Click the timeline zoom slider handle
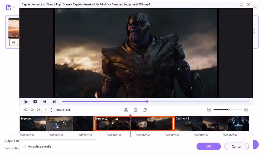 pos(229,110)
